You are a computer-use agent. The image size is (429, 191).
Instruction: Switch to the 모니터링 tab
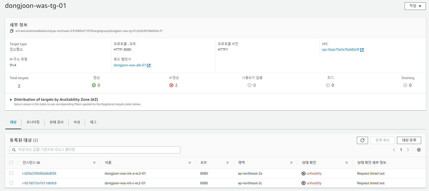[x=33, y=122]
